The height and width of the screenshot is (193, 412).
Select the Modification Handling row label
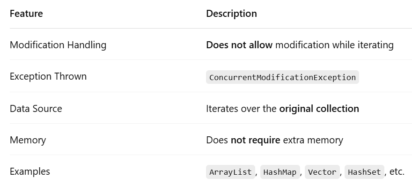click(x=58, y=45)
